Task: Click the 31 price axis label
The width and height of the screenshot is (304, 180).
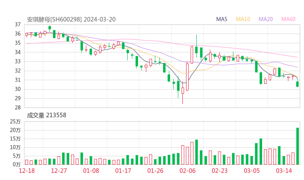Action: (x=18, y=80)
